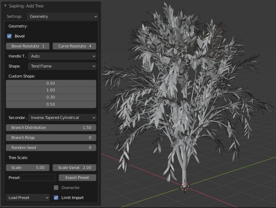Screen dimensions: 276x208
Task: Click the Branch Rings field
Action: click(51, 138)
